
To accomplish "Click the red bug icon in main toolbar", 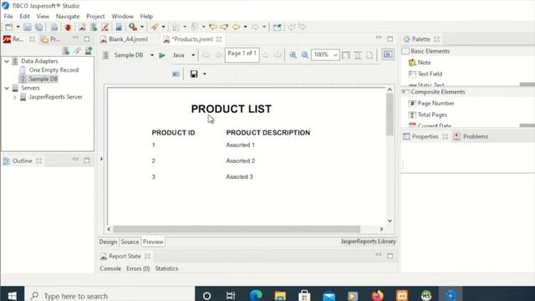I will click(68, 27).
